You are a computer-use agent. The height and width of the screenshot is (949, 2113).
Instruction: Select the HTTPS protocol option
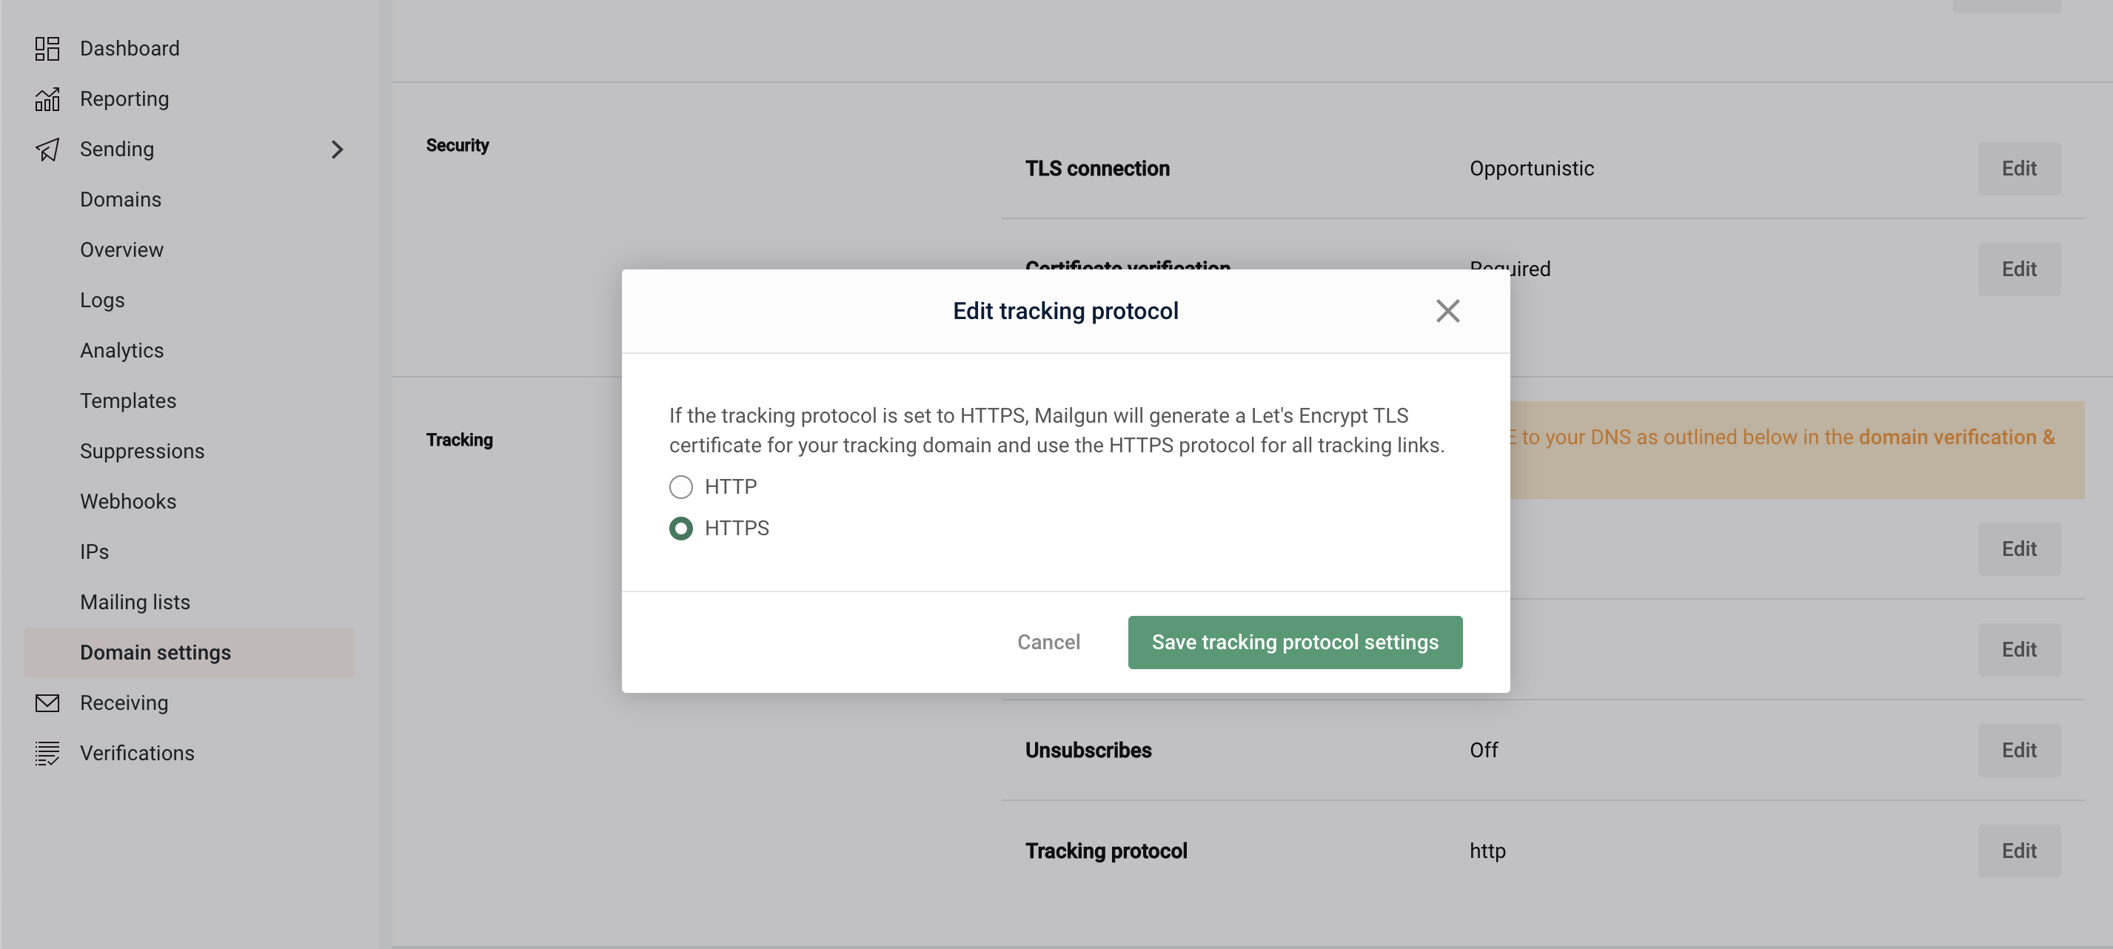(x=681, y=529)
